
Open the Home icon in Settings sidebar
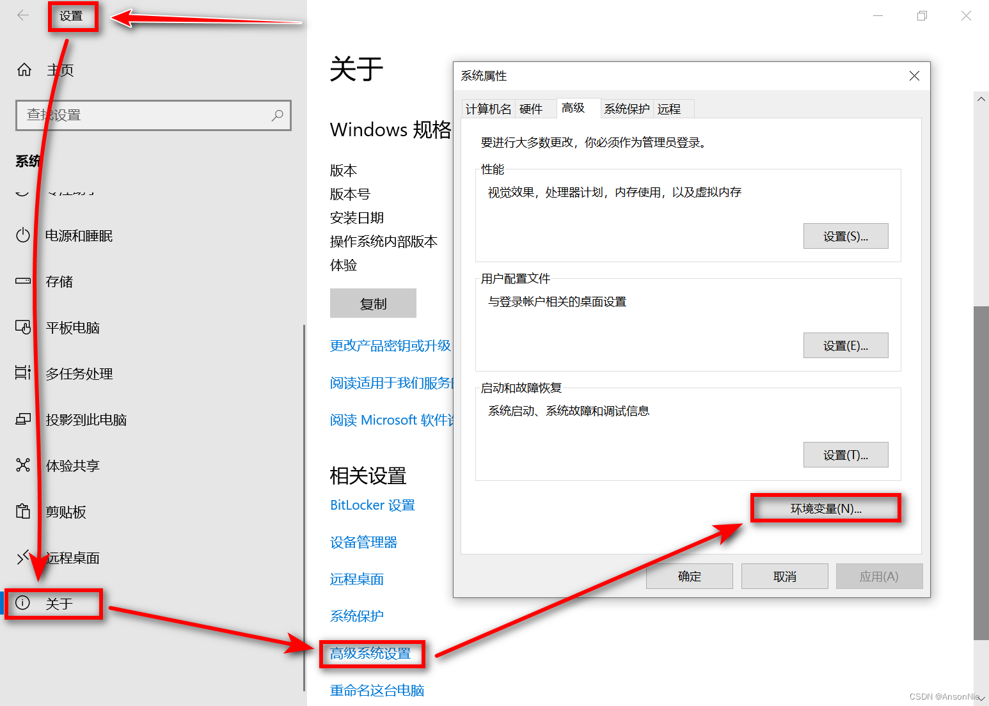24,70
